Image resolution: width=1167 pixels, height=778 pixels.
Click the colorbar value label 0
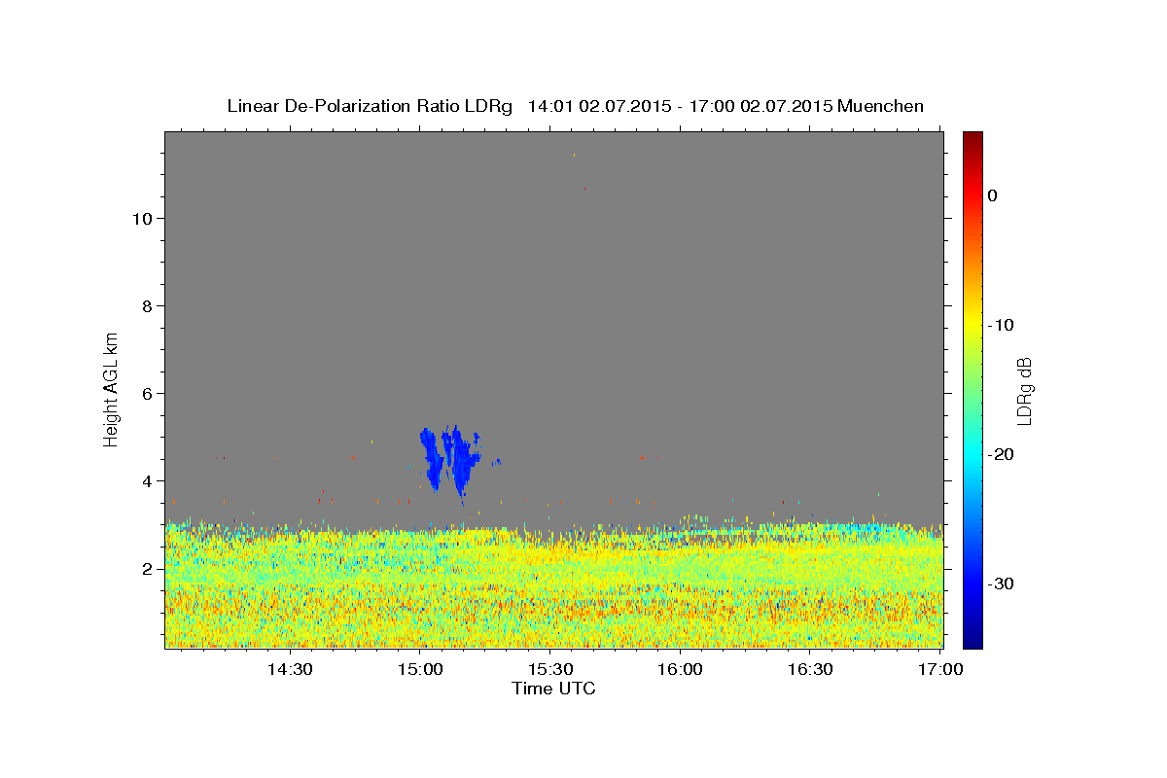coord(992,195)
